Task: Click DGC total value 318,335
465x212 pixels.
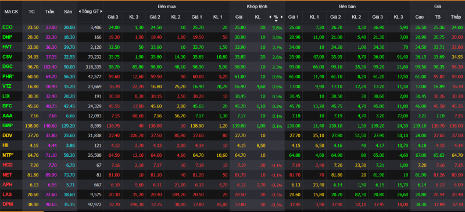Action: 93,67
